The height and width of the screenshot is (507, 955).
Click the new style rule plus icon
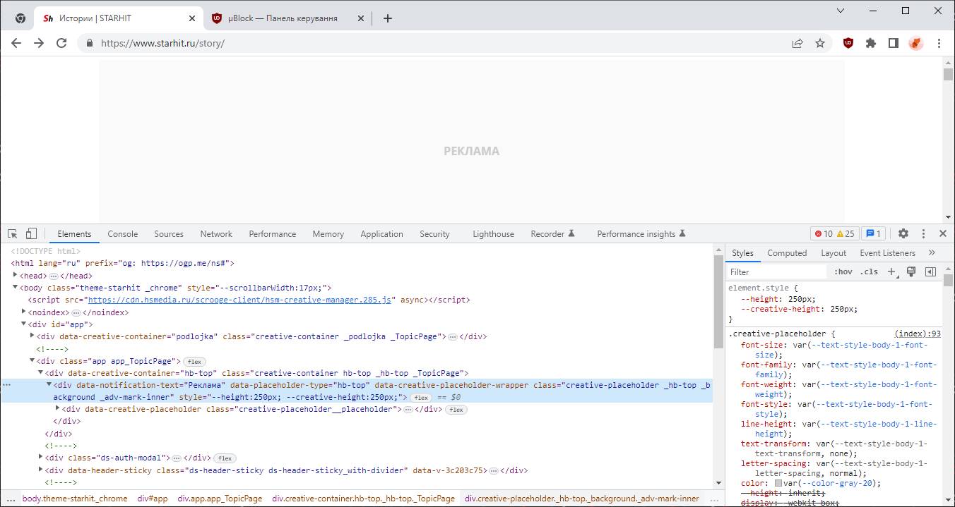(891, 271)
